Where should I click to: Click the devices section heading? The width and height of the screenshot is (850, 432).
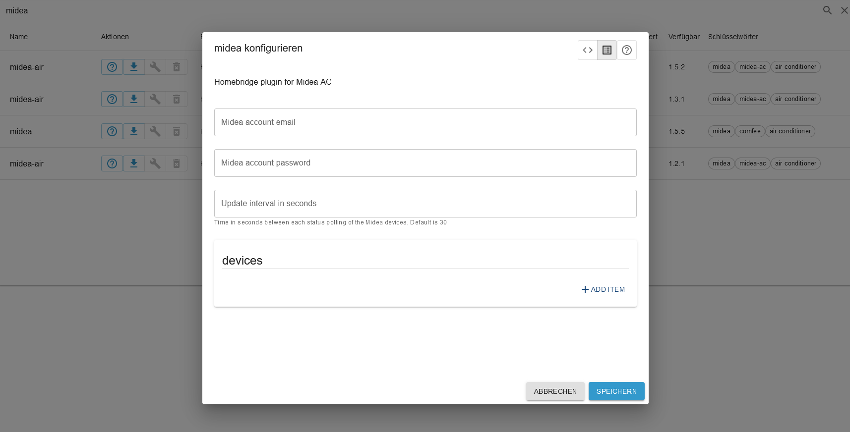(x=242, y=261)
